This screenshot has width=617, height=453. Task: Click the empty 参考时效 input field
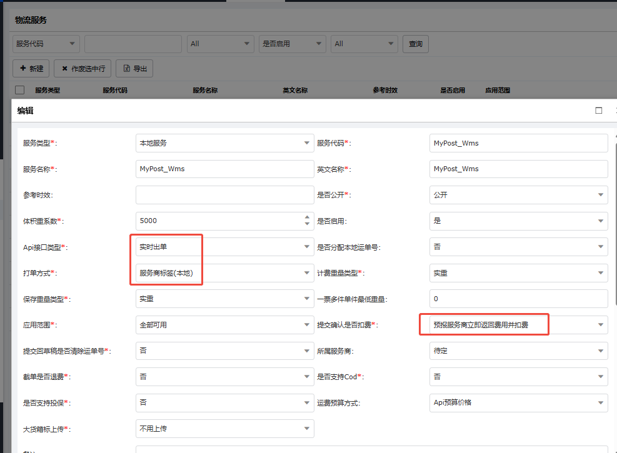pos(224,195)
